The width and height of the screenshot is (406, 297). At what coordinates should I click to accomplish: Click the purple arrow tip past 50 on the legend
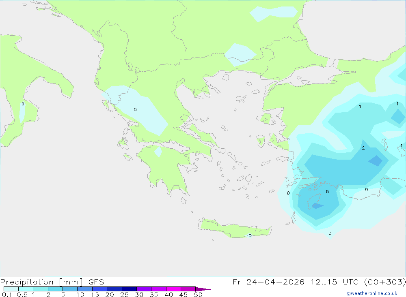[x=203, y=289]
